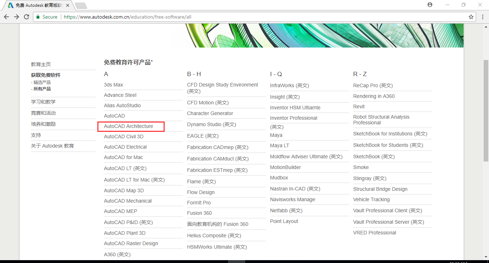Open the Revit product link
Viewport: 489px width, 263px height.
click(359, 106)
